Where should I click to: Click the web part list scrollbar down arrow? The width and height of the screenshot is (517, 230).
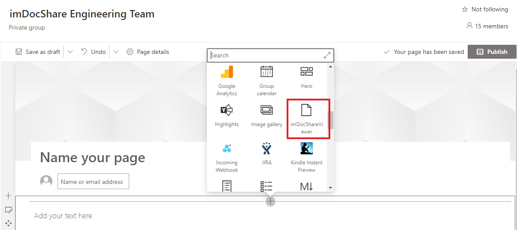pyautogui.click(x=330, y=188)
